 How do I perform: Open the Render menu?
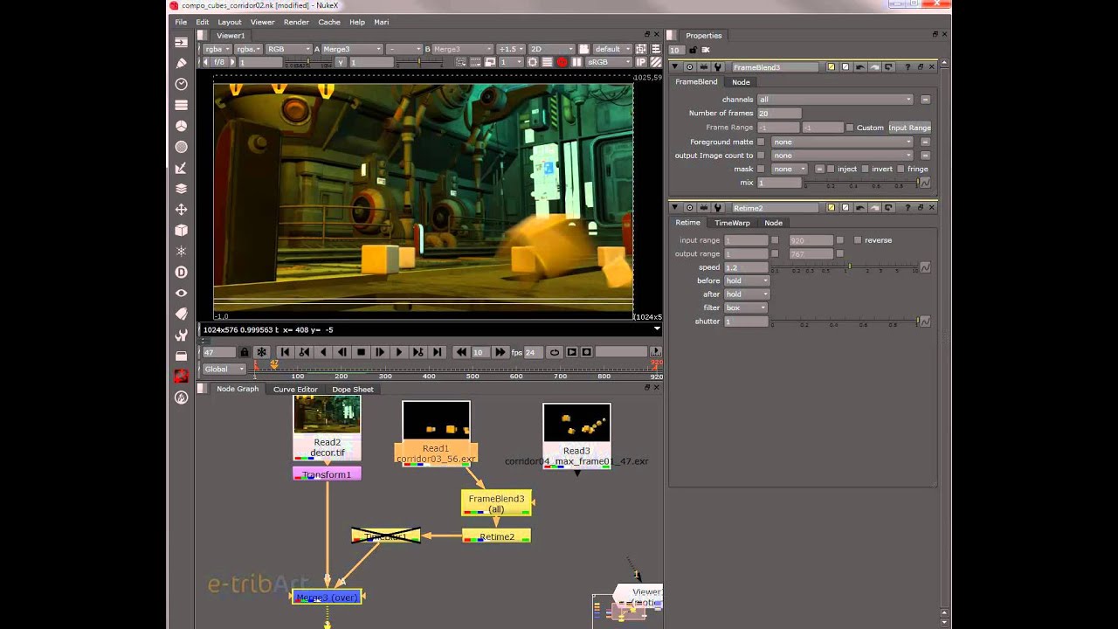click(296, 22)
